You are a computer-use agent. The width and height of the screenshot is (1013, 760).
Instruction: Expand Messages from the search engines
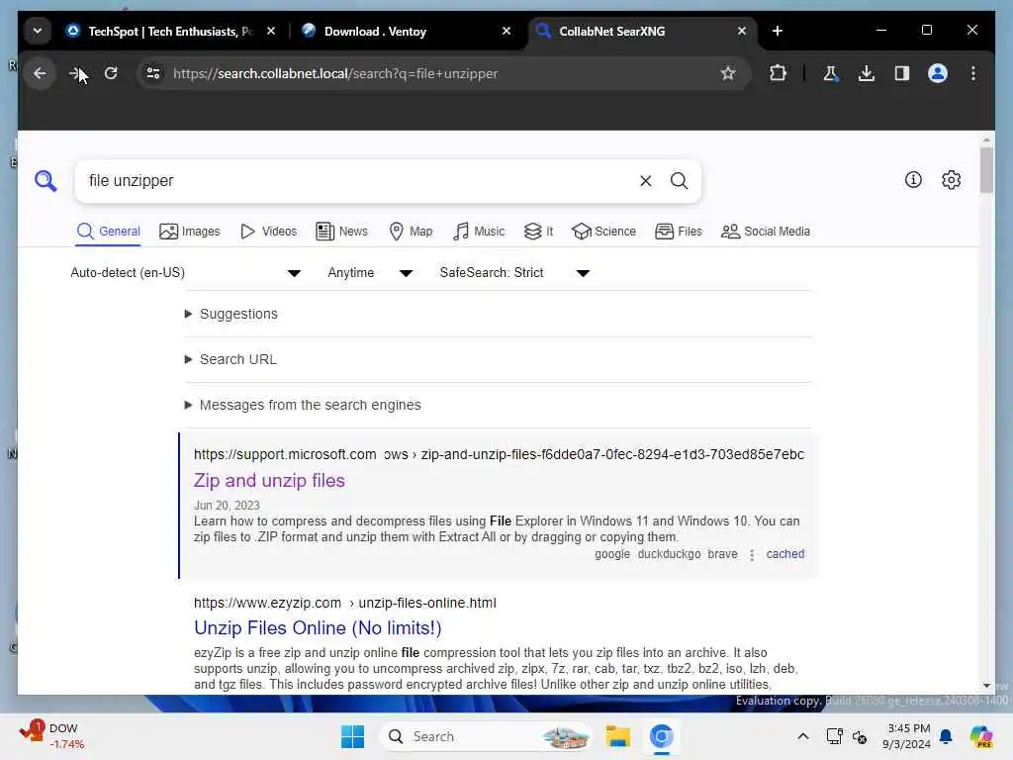(x=303, y=405)
